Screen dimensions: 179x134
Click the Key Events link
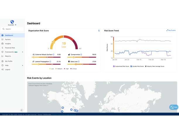pos(171,30)
